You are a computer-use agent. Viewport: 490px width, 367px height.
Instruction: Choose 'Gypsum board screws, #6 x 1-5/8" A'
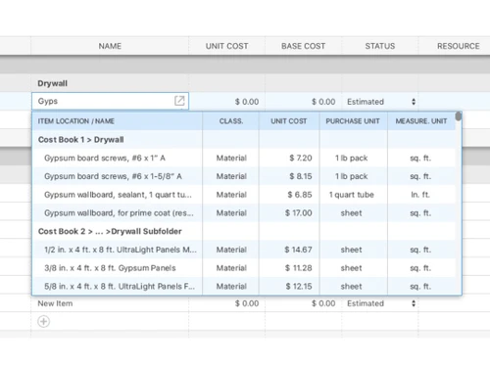pyautogui.click(x=113, y=176)
